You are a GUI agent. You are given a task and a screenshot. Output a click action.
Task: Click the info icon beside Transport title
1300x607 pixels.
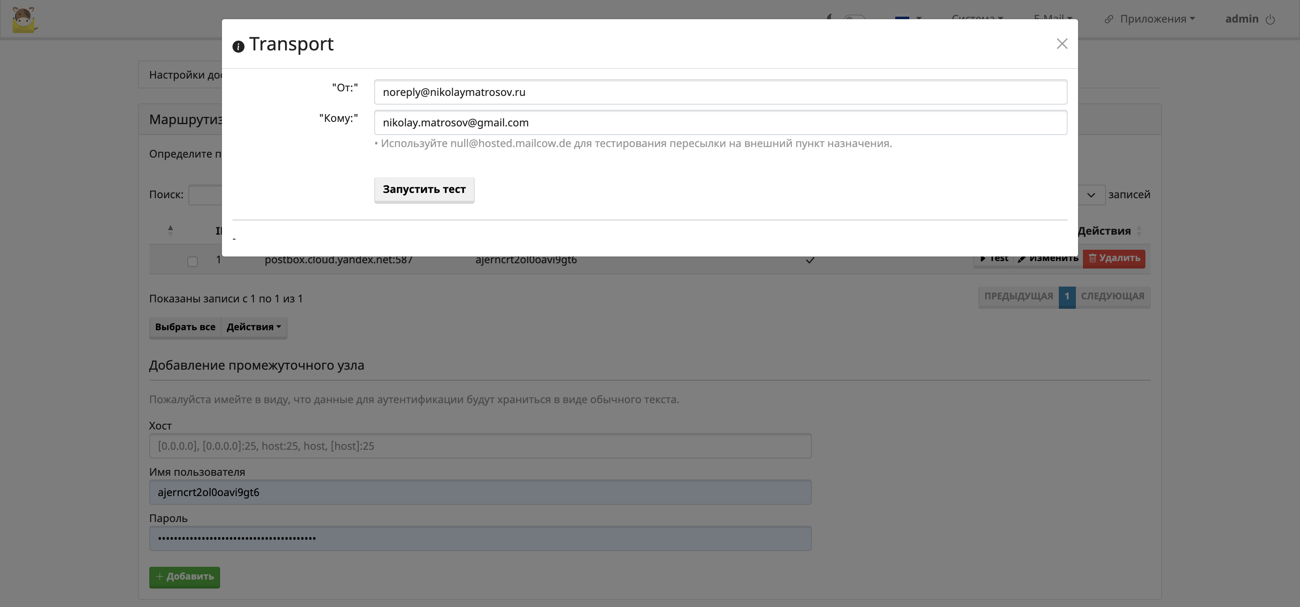point(238,47)
